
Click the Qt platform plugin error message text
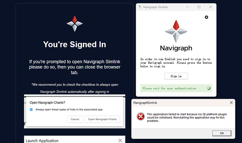click(187, 117)
